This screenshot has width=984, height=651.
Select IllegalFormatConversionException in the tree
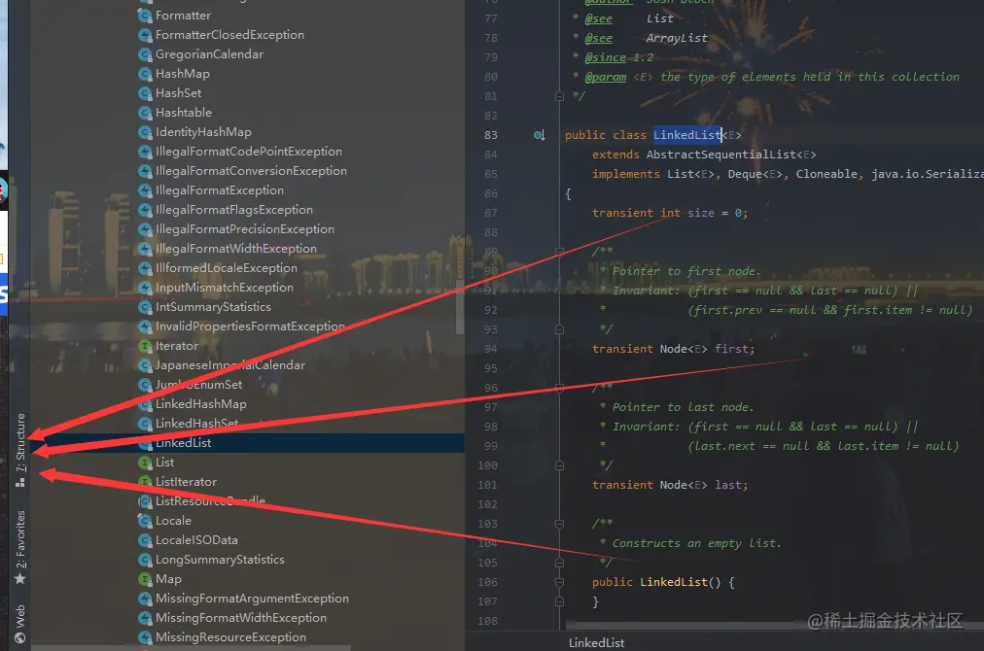[251, 171]
